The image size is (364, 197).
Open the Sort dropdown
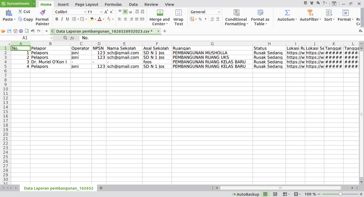pyautogui.click(x=329, y=16)
